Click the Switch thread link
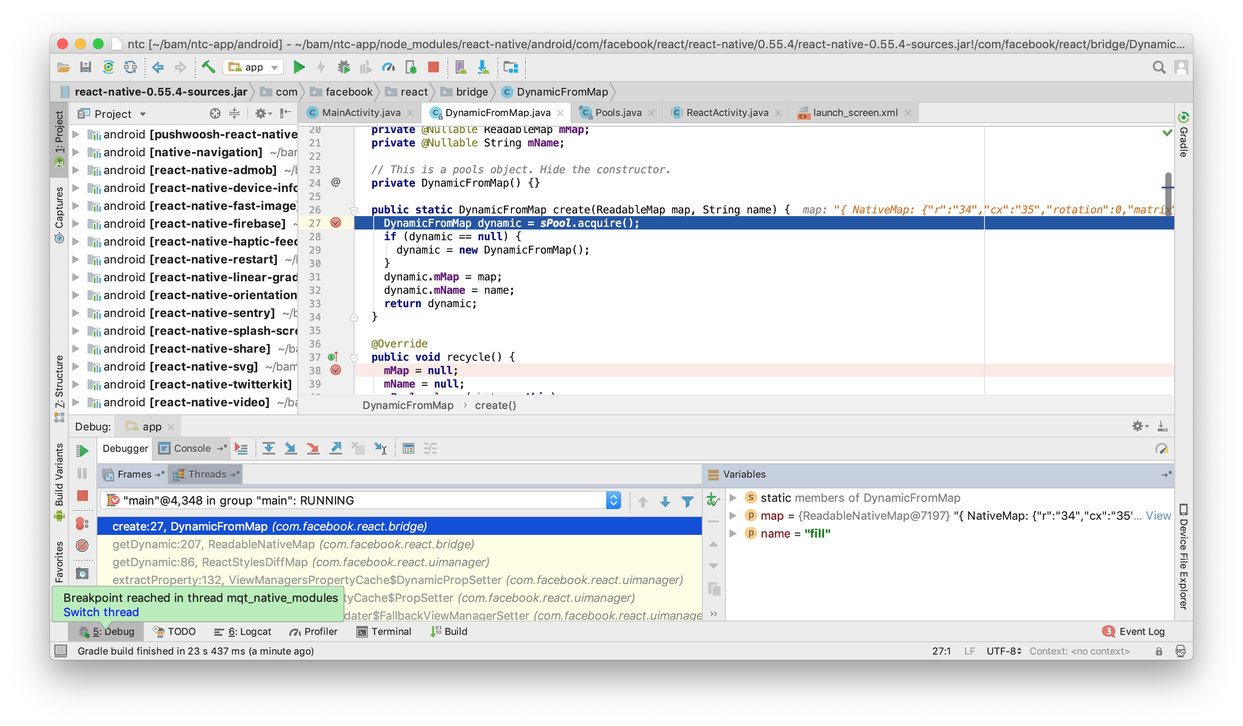The width and height of the screenshot is (1243, 726). pyautogui.click(x=101, y=612)
